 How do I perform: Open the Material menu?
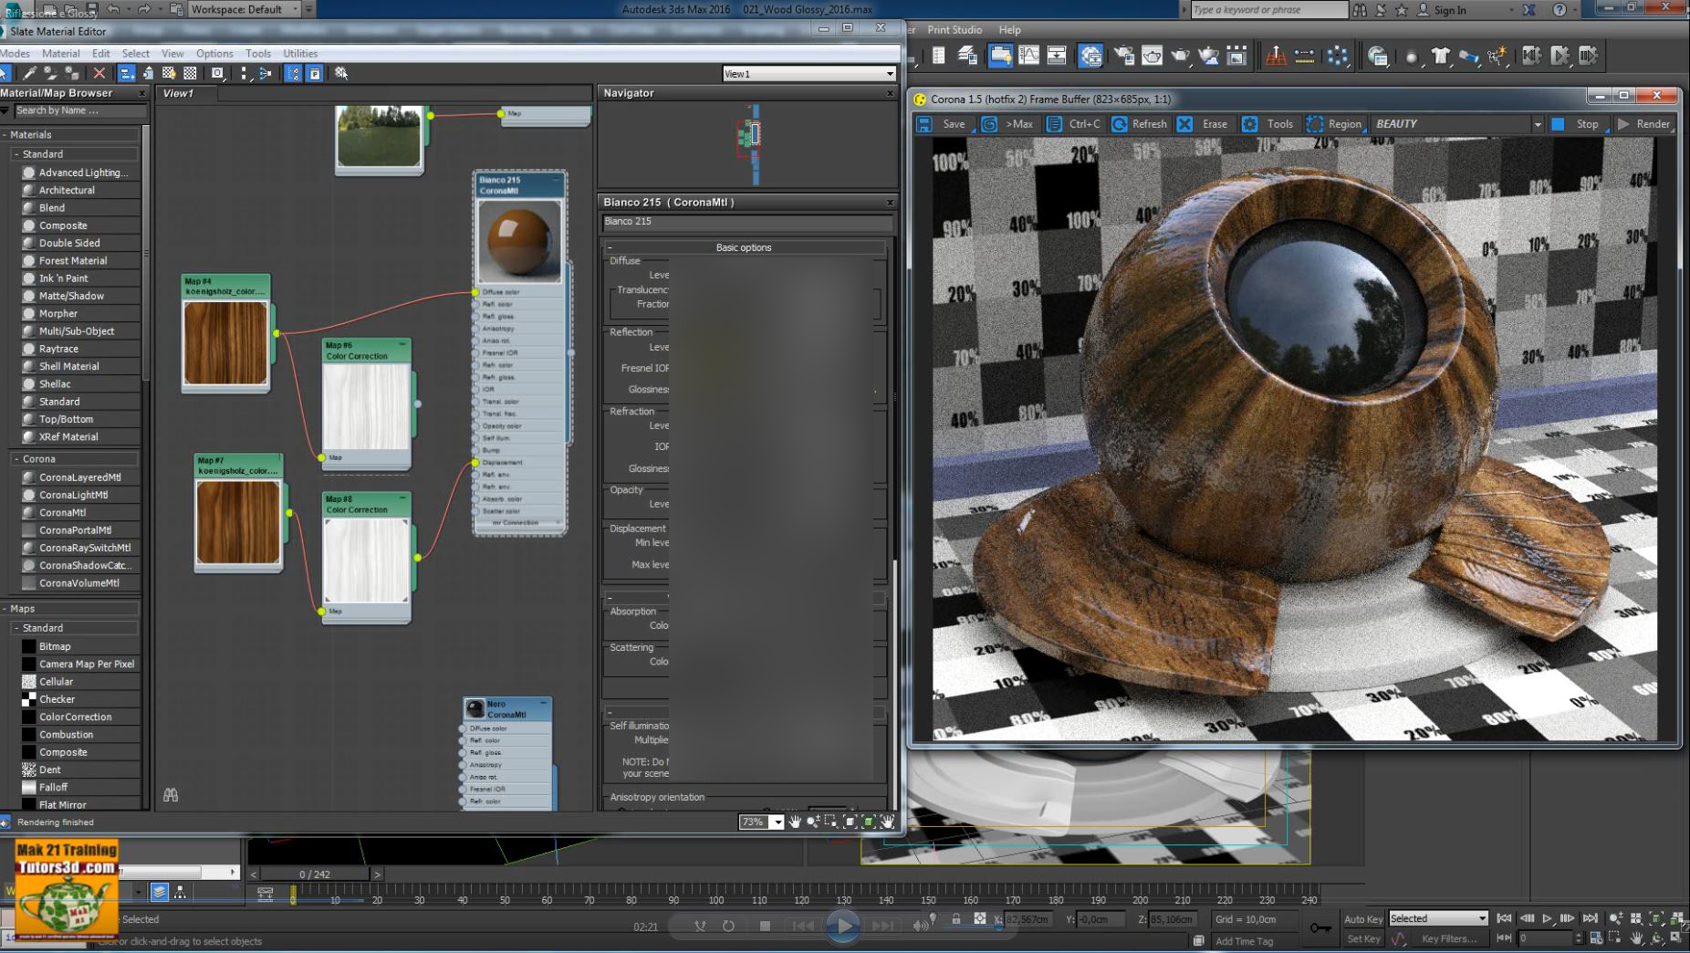[x=61, y=53]
